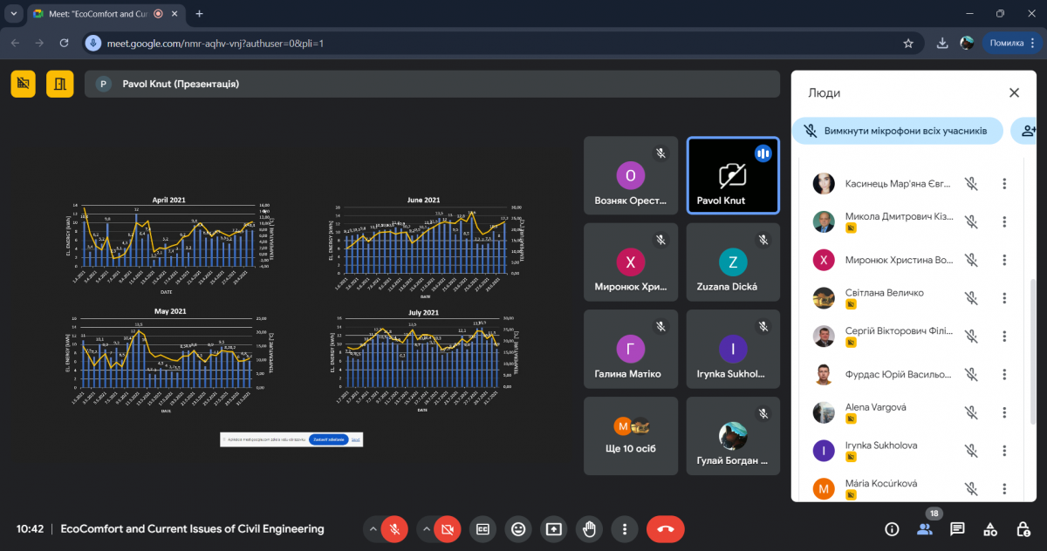This screenshot has height=551, width=1047.
Task: Click the share screen button
Action: tap(554, 528)
